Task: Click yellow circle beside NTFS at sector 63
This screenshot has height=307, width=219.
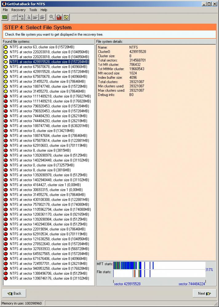Action: click(6, 47)
